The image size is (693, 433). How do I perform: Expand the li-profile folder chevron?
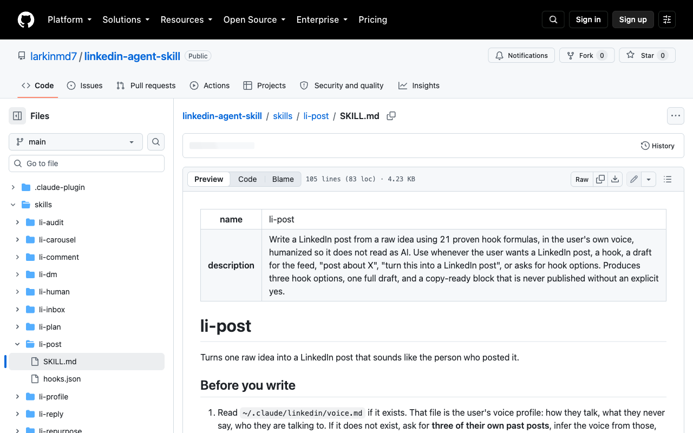tap(17, 397)
